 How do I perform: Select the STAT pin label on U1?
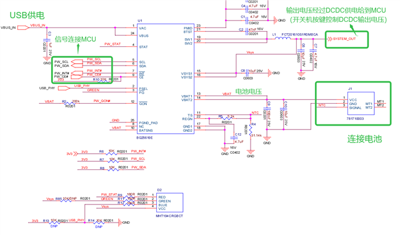click(x=143, y=47)
